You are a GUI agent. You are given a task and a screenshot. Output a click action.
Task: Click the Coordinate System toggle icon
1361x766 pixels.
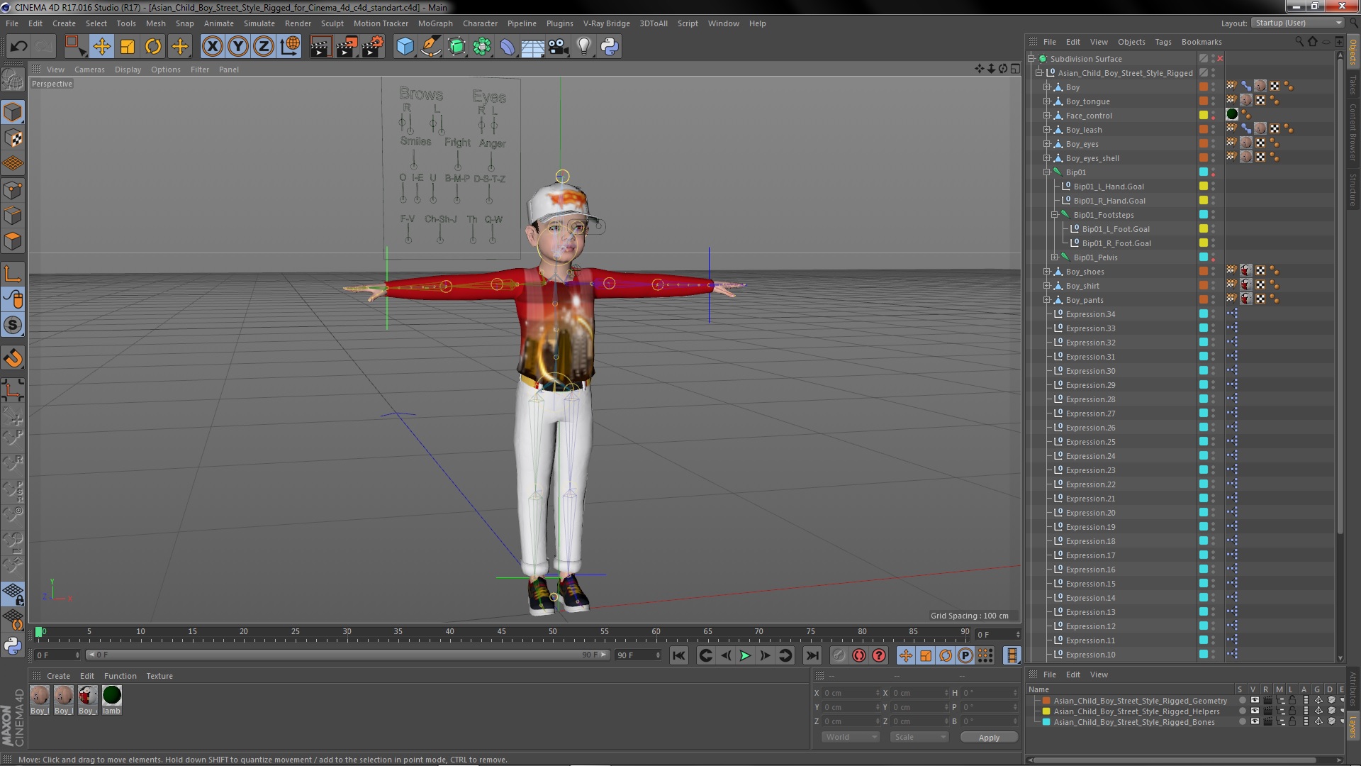click(290, 47)
